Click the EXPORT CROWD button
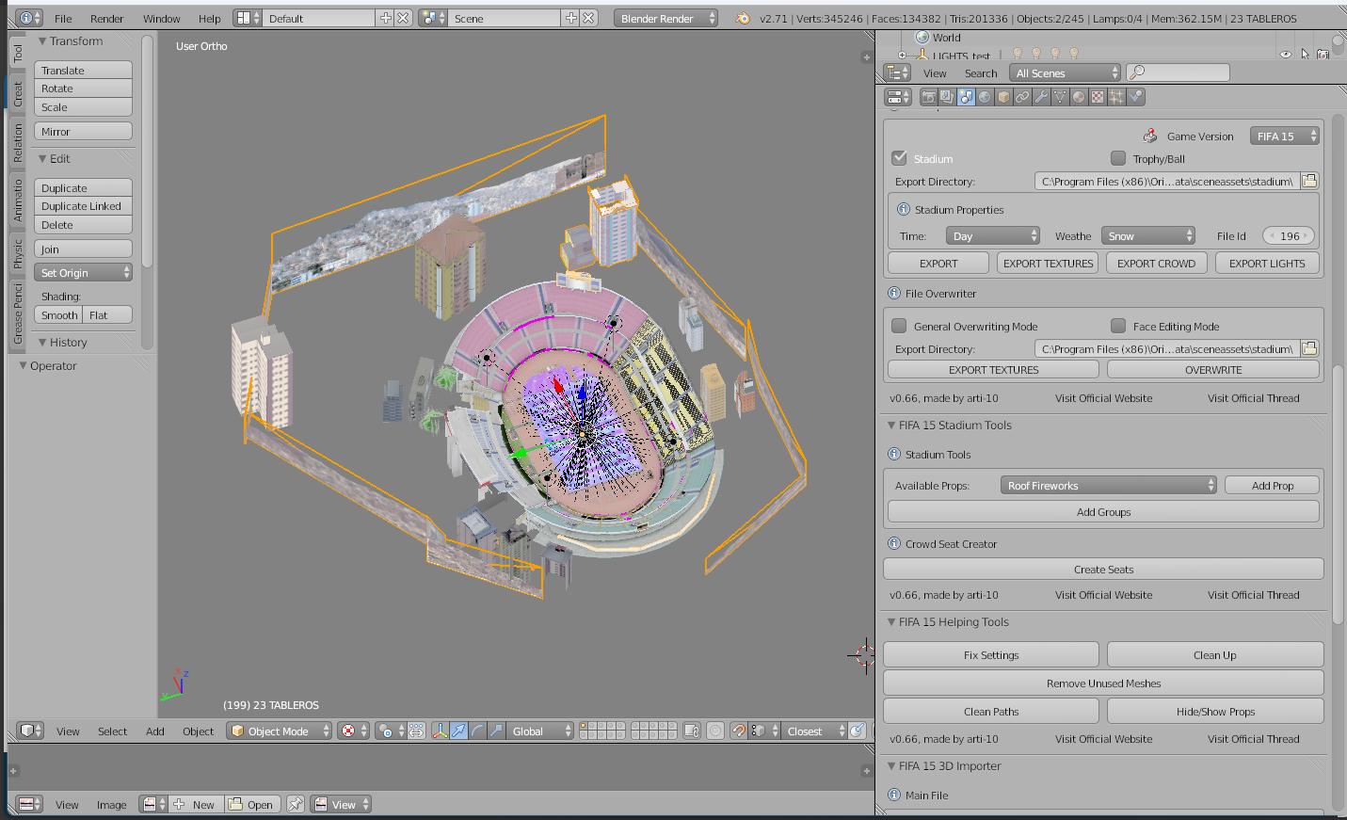Screen dimensions: 1347x820 point(1156,263)
